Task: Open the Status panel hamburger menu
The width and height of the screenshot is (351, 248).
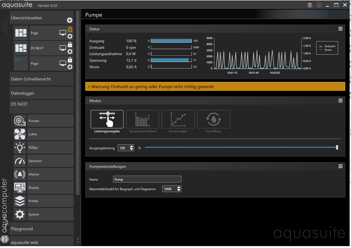Action: pyautogui.click(x=340, y=29)
